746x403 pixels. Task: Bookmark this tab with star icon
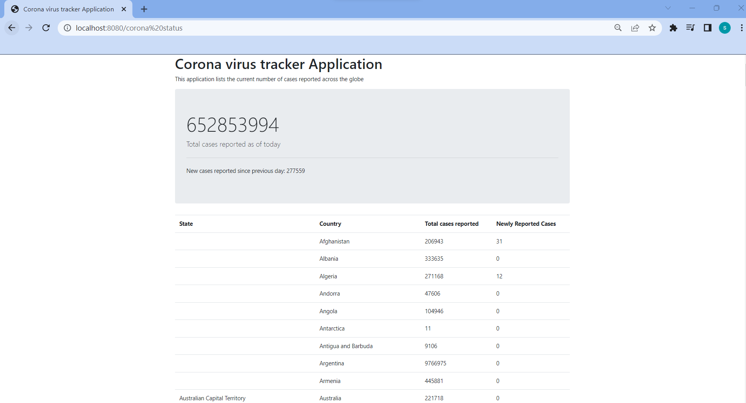tap(652, 28)
